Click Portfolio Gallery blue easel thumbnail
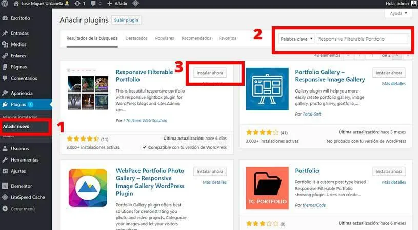This screenshot has height=230, width=418. [267, 89]
